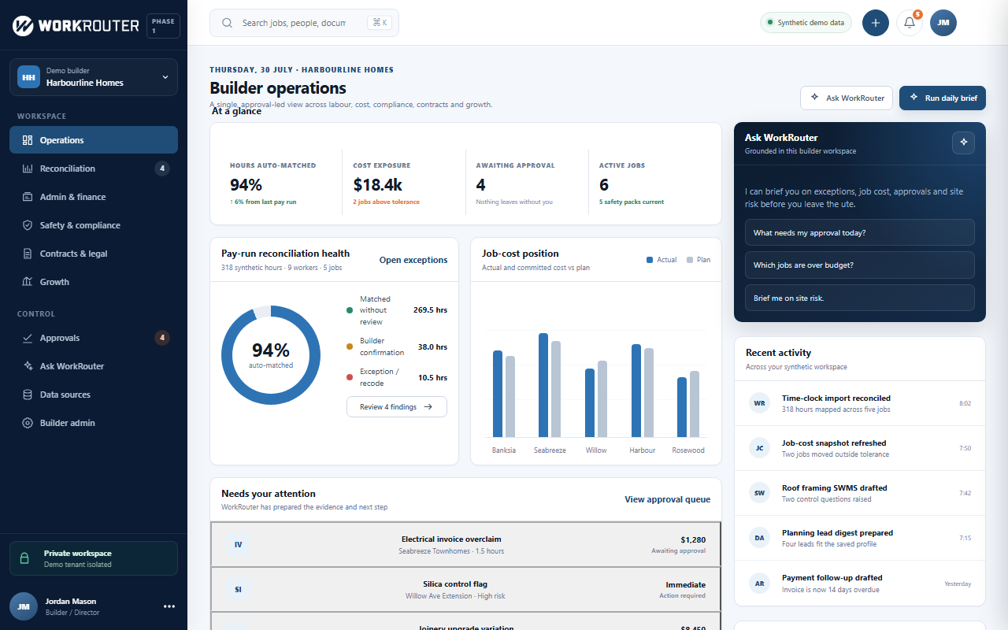Click the Plan legend color swatch
1008x630 pixels.
690,260
